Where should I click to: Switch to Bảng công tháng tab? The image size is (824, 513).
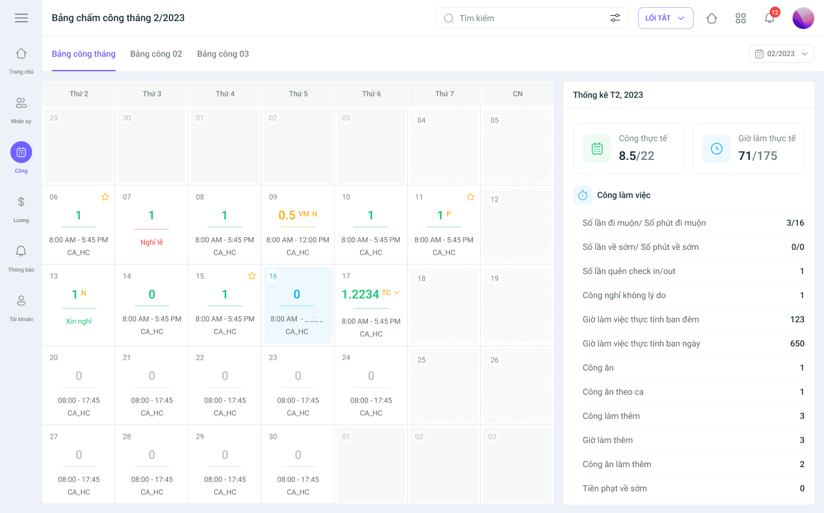[84, 54]
